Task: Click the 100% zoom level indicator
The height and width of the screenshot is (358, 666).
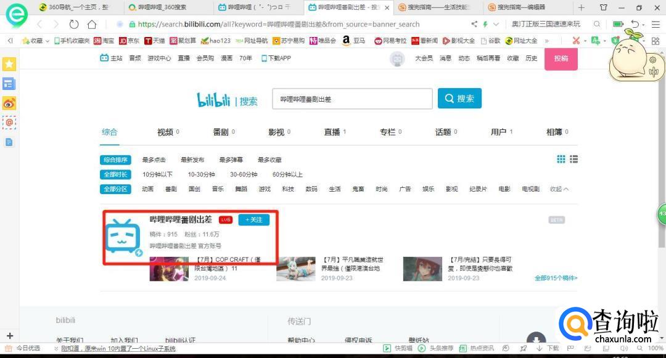Action: [656, 348]
